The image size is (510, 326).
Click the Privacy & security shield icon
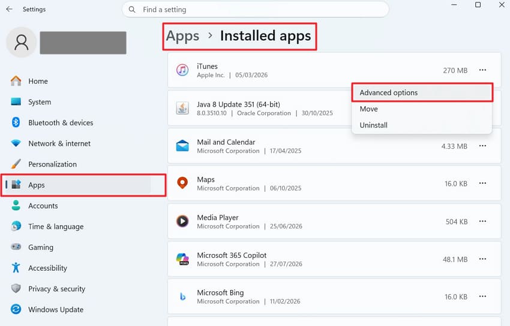pyautogui.click(x=16, y=288)
